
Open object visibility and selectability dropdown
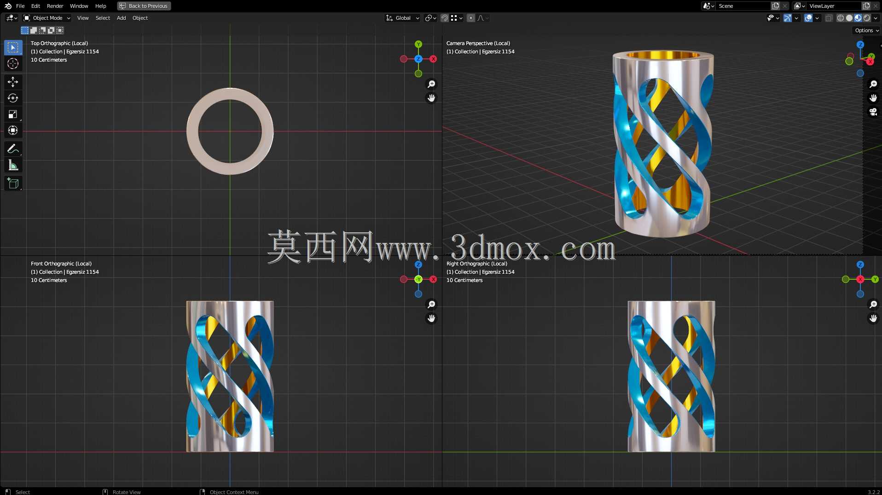point(773,18)
